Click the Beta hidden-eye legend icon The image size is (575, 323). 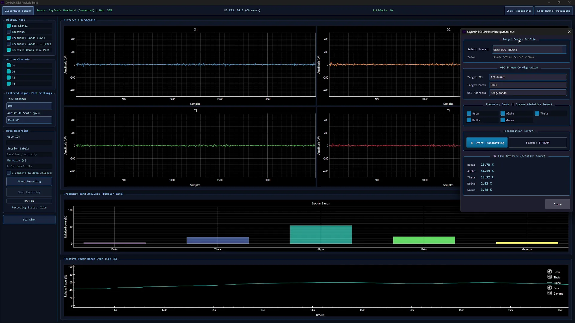click(550, 288)
